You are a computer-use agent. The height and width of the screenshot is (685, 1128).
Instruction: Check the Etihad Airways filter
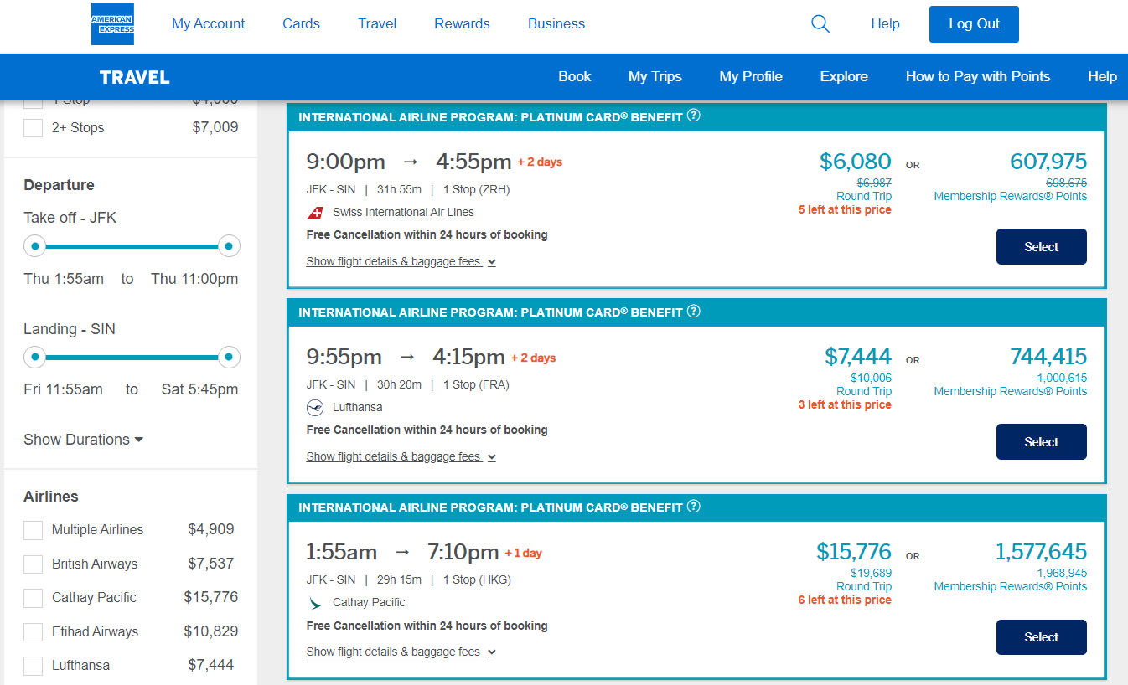pyautogui.click(x=33, y=632)
